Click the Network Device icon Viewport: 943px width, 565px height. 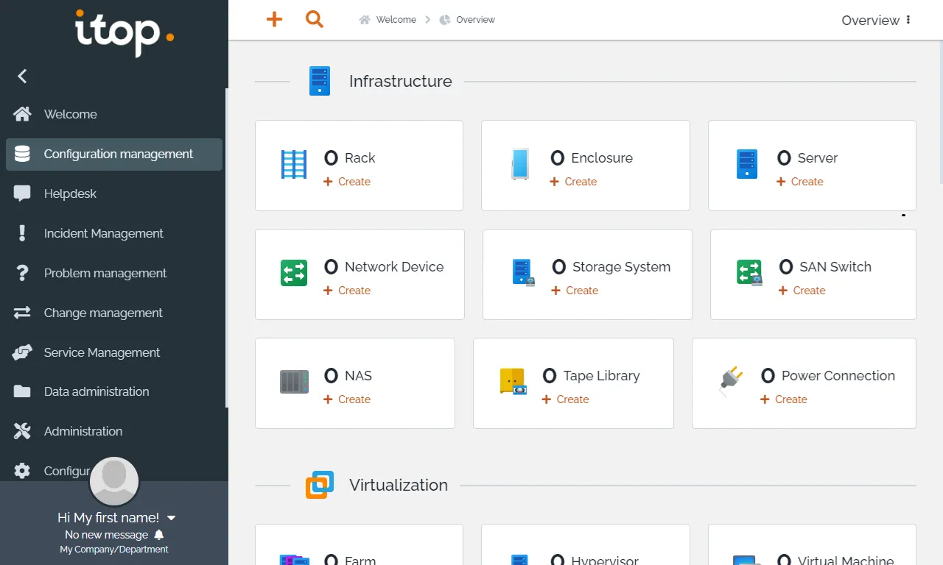pos(294,273)
